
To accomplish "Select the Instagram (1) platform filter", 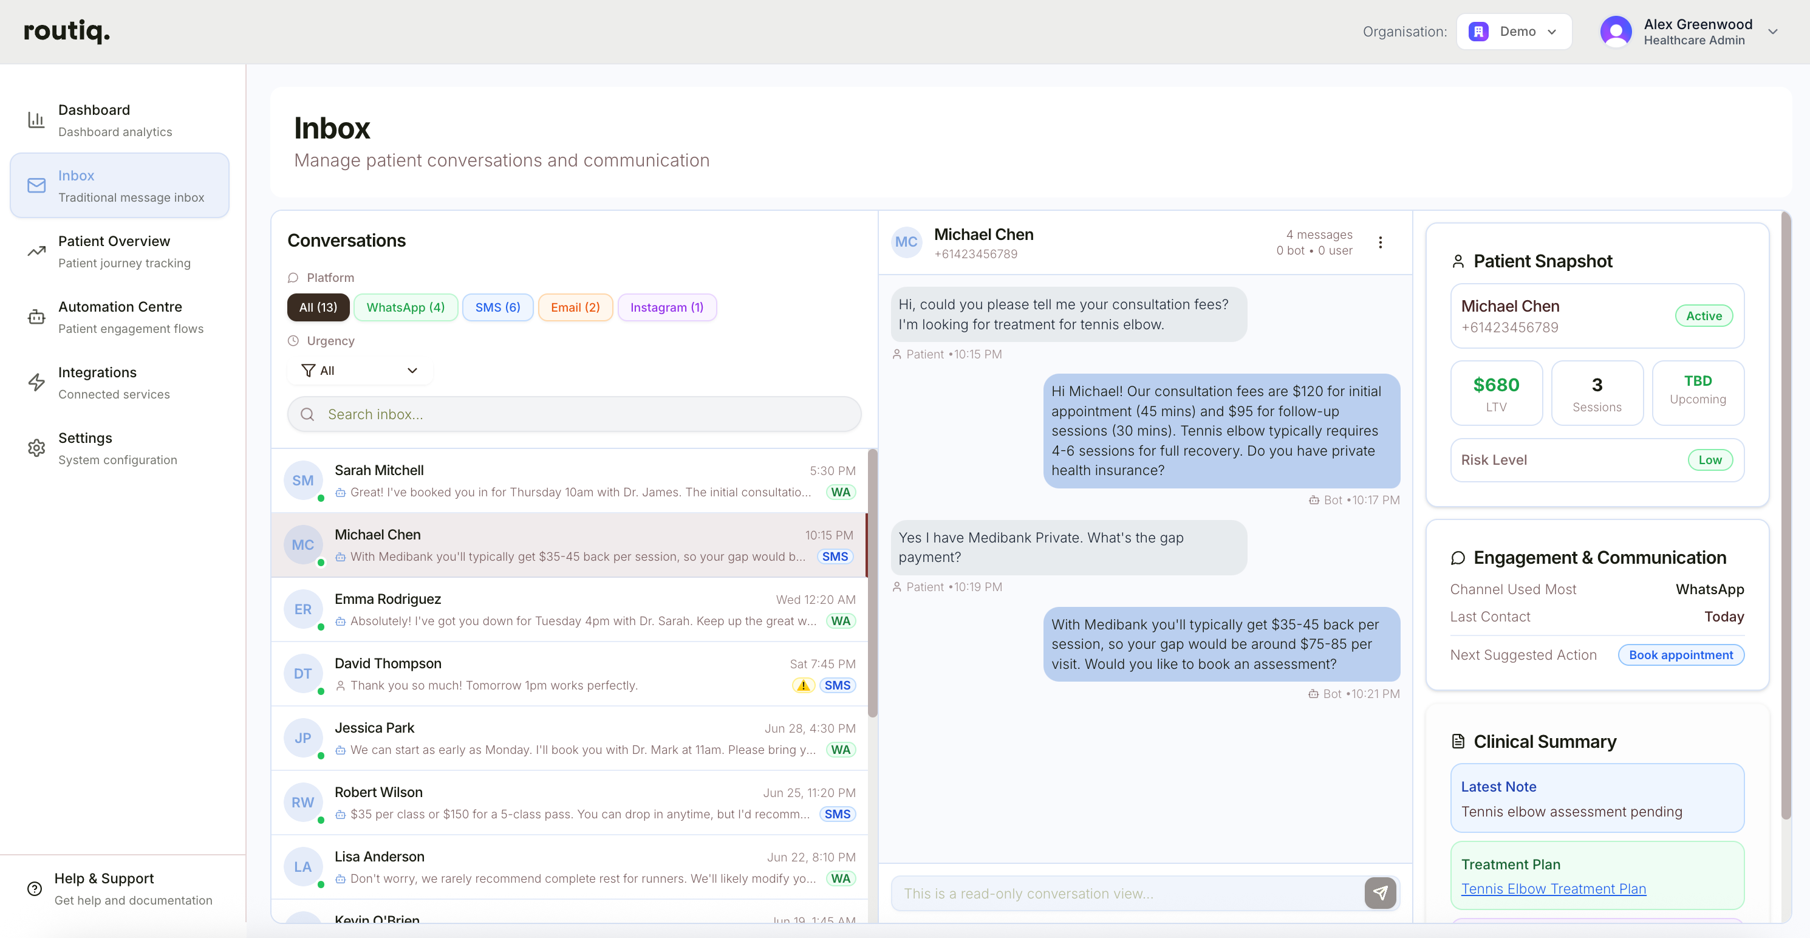I will tap(666, 307).
